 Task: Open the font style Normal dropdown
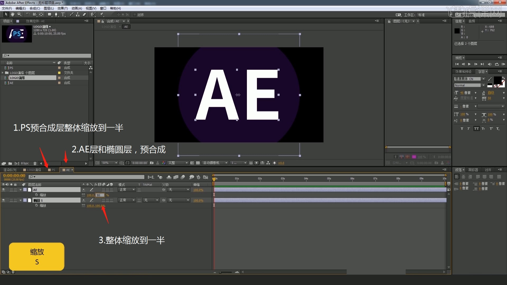click(470, 85)
